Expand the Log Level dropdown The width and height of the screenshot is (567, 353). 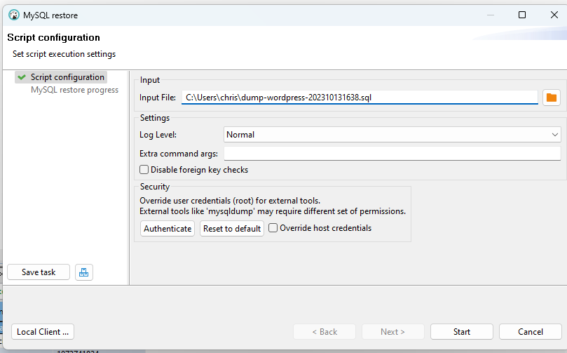point(392,134)
